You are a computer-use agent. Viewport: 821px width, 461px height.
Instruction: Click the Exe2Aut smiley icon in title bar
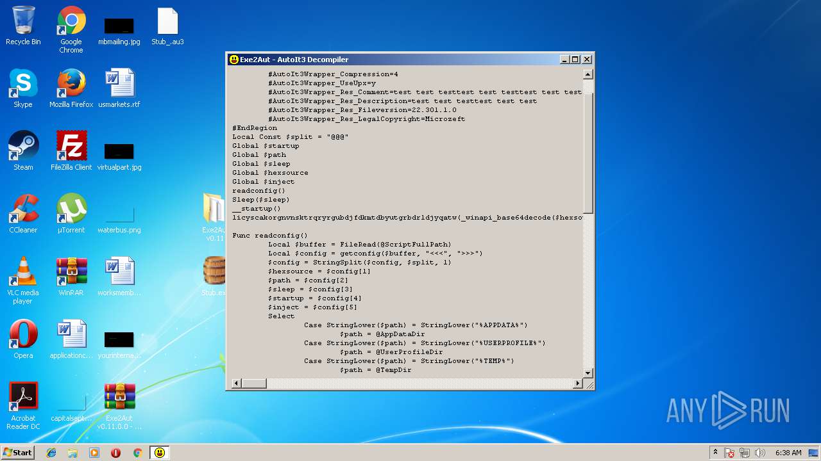(x=234, y=60)
